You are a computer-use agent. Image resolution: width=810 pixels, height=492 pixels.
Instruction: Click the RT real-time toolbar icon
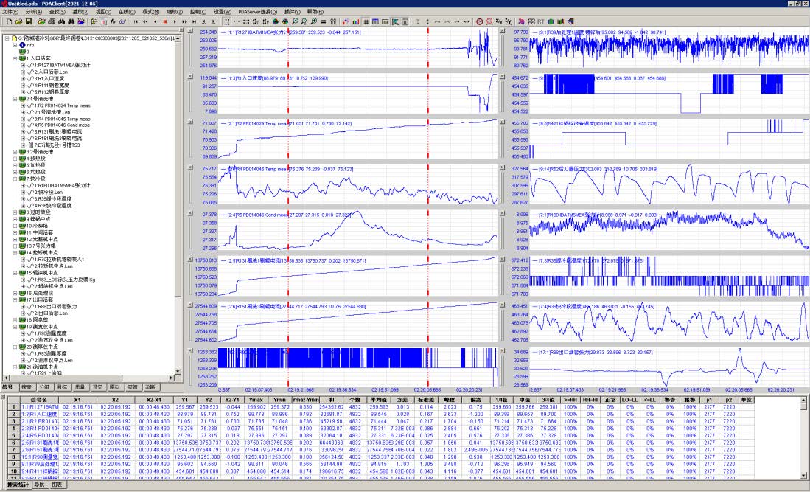click(x=541, y=21)
